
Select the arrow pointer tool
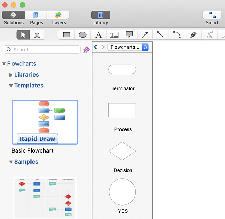coord(23,35)
